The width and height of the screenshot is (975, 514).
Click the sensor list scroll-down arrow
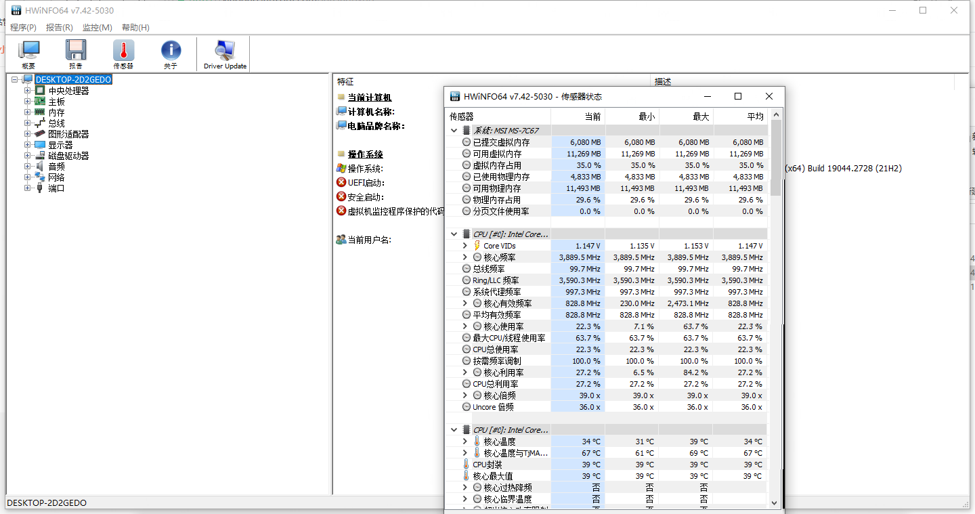pyautogui.click(x=775, y=502)
